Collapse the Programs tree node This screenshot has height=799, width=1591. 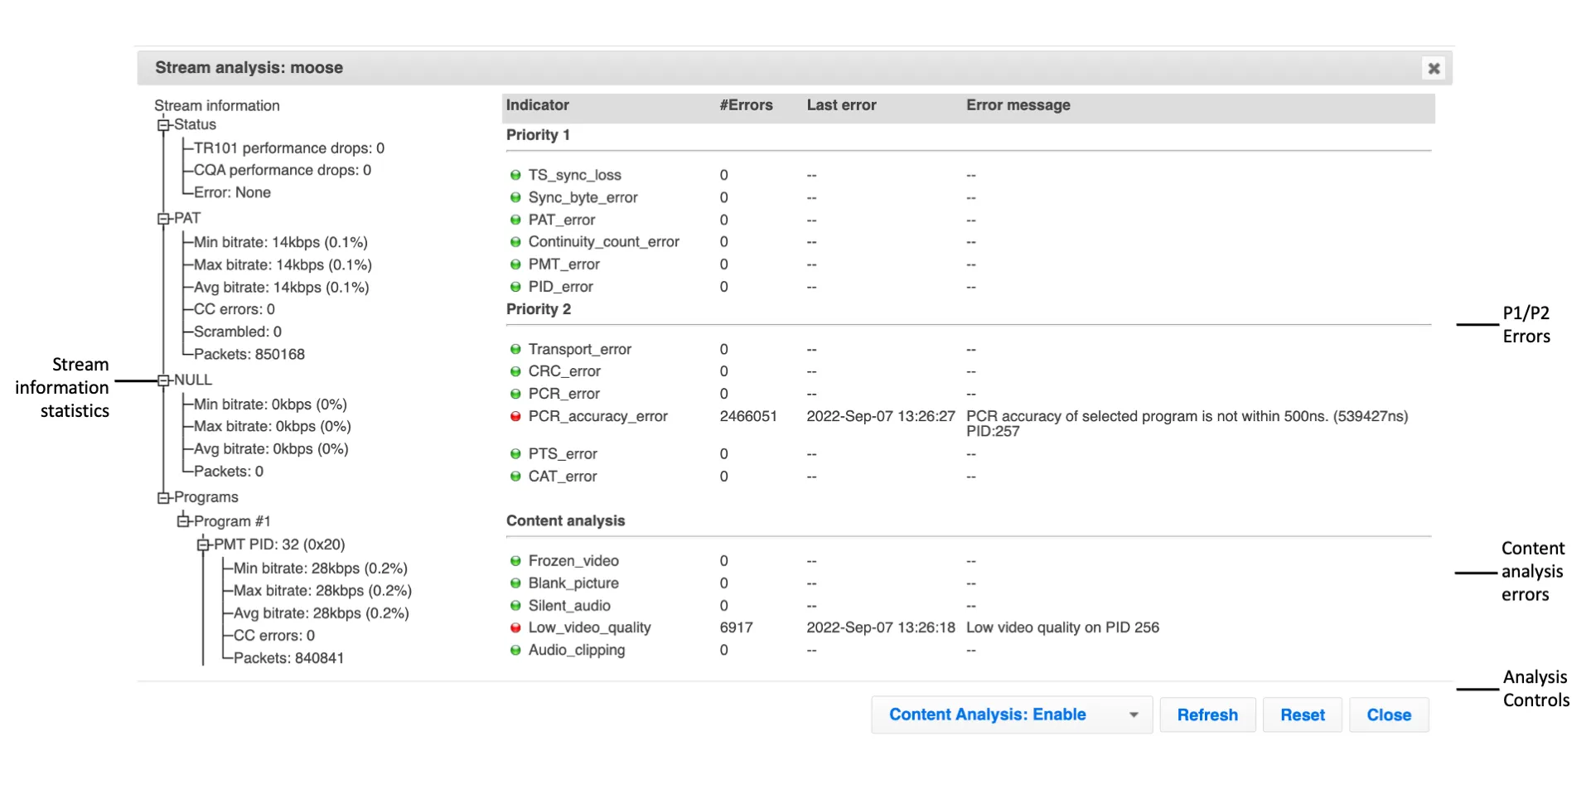163,497
